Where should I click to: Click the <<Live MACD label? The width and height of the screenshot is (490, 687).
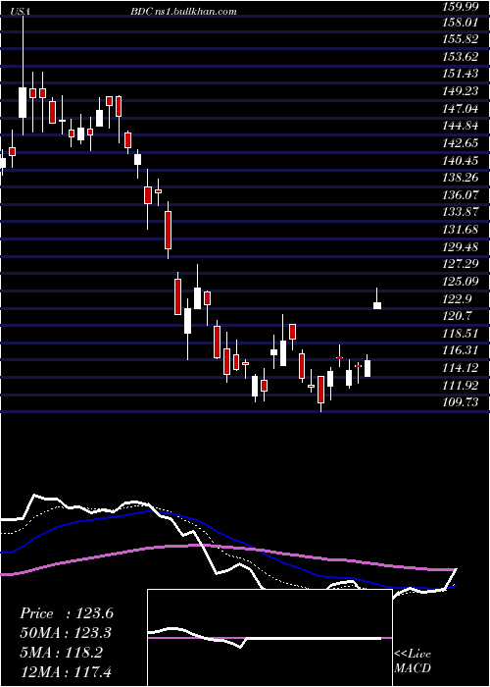(x=413, y=661)
